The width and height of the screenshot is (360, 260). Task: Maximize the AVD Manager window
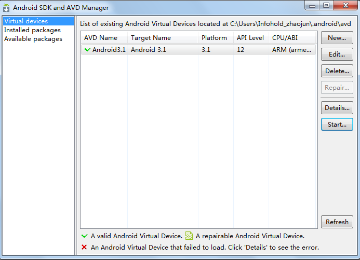pyautogui.click(x=326, y=6)
